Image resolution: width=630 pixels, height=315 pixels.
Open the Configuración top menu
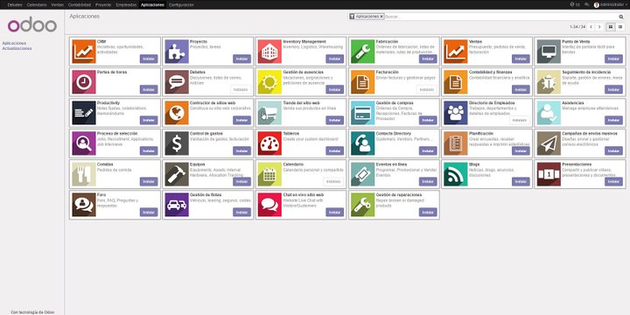[181, 5]
